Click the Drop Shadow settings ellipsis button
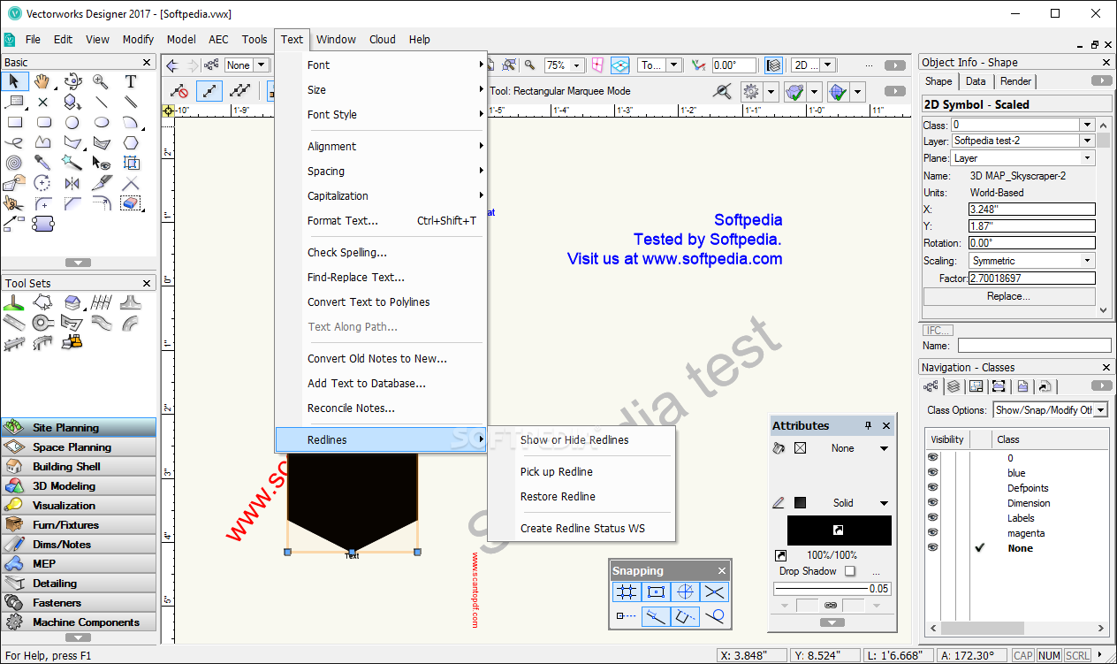This screenshot has width=1117, height=664. (877, 572)
